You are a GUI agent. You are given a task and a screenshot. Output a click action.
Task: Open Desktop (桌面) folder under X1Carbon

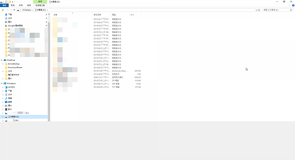click(10, 102)
